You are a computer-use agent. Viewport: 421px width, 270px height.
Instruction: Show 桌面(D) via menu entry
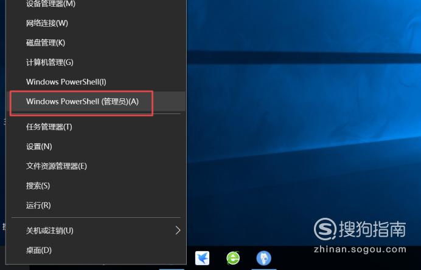(96, 250)
